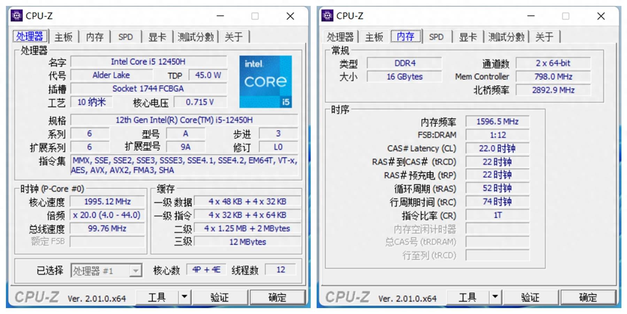The height and width of the screenshot is (314, 627).
Task: Select 内存 tab in right window
Action: pos(406,36)
